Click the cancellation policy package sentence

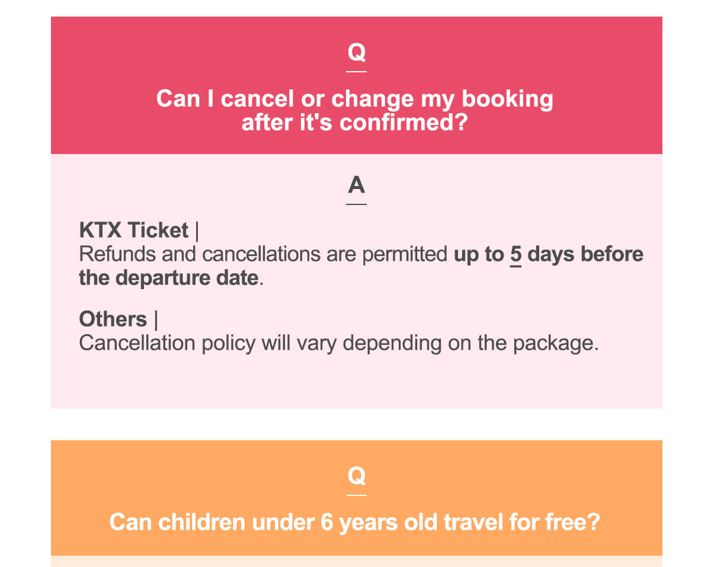pyautogui.click(x=338, y=343)
